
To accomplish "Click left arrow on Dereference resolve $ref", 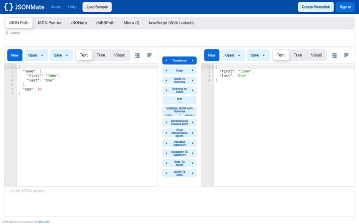I will click(x=166, y=122).
